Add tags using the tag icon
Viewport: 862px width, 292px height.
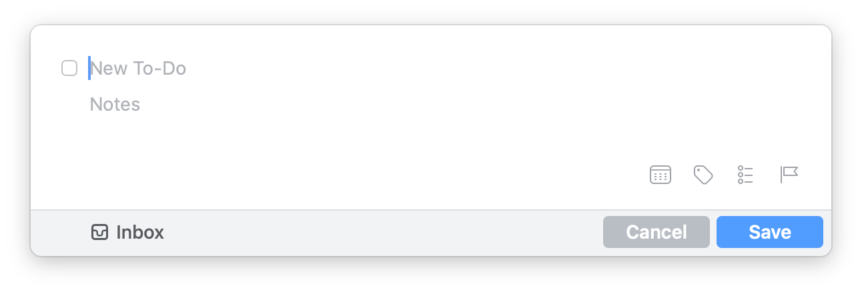click(x=703, y=175)
